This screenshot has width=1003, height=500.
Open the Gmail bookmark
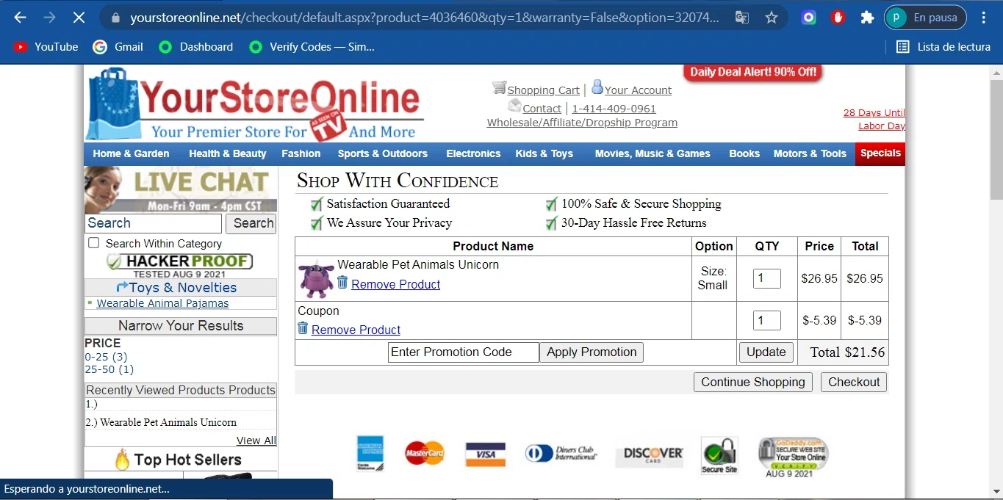tap(118, 47)
